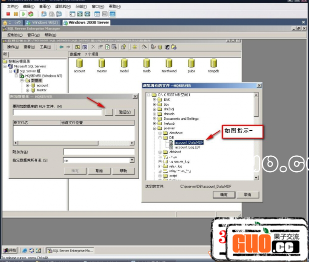Expand the account node in console tree
This screenshot has width=309, height=262.
pos(27,85)
